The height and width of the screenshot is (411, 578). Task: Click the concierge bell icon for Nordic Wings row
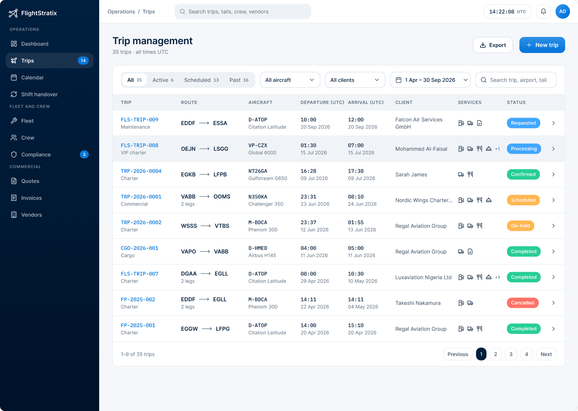(489, 200)
